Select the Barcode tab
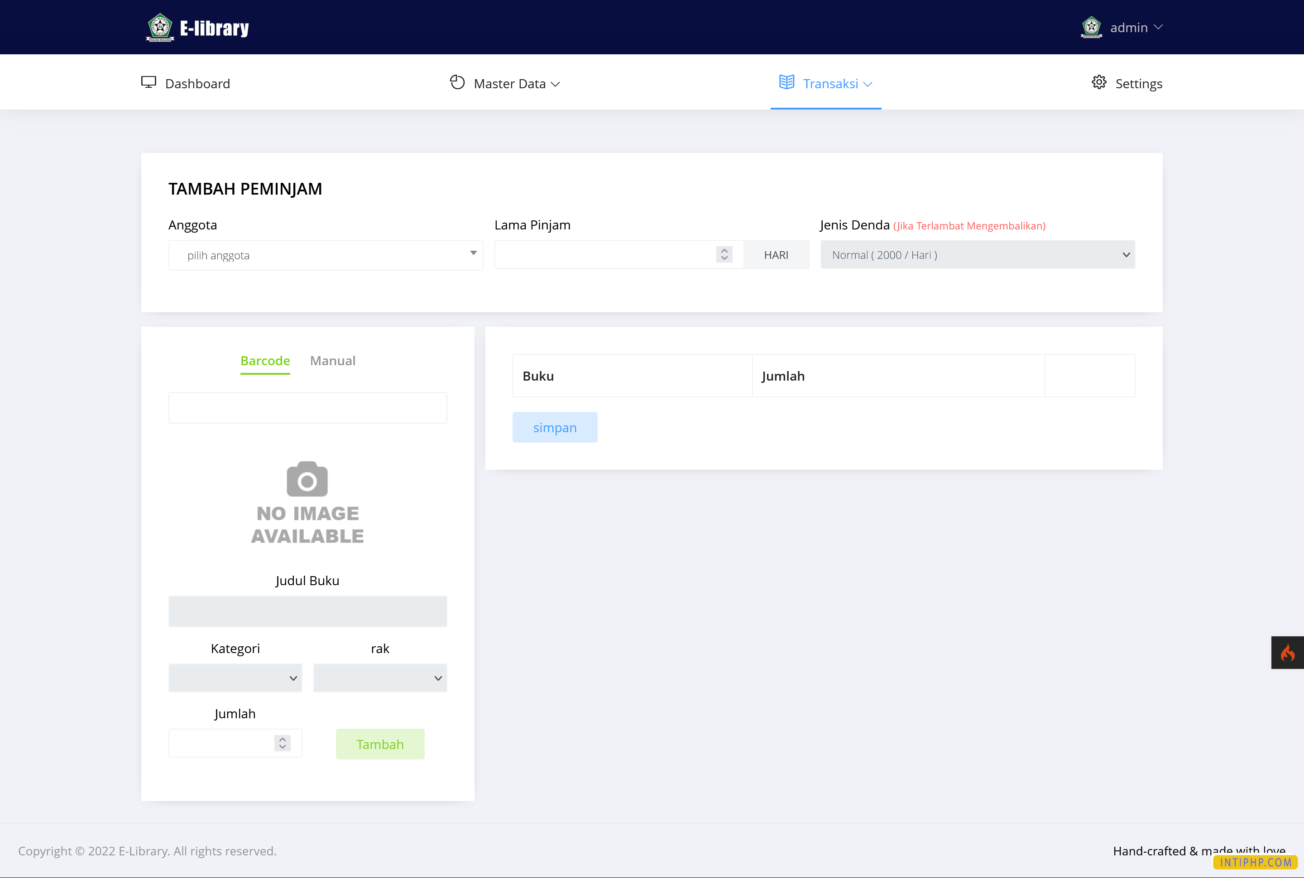The image size is (1304, 878). click(x=265, y=361)
